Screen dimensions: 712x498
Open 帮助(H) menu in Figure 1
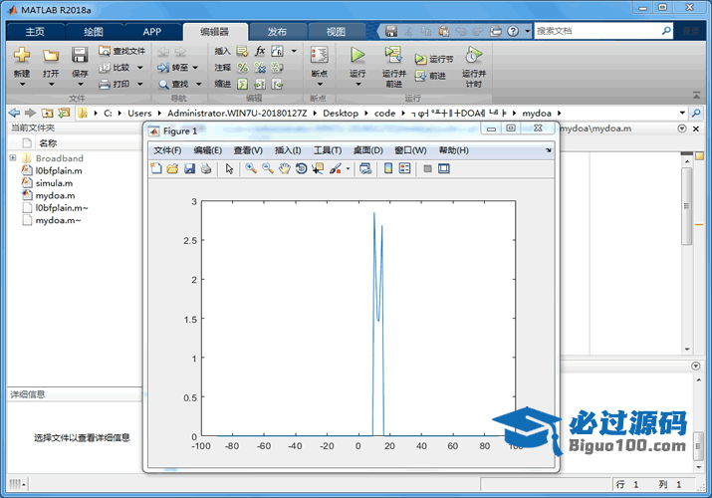pos(454,150)
